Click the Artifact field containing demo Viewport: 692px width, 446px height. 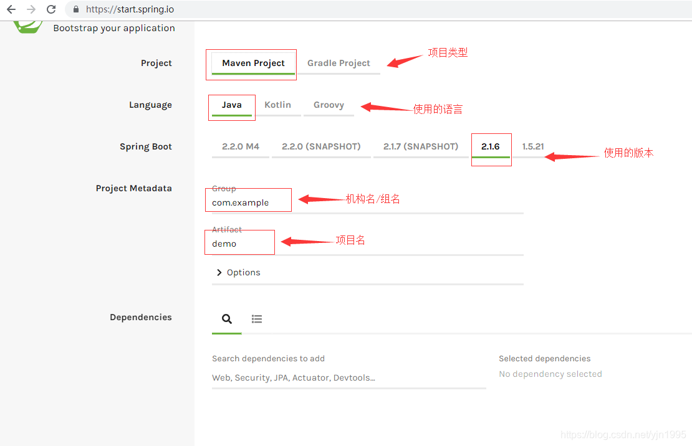coord(368,244)
